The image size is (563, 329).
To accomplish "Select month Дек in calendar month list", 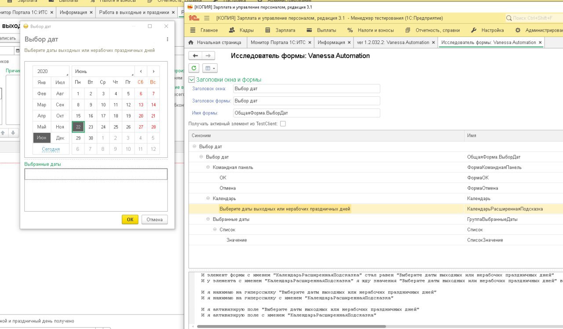I will point(60,138).
